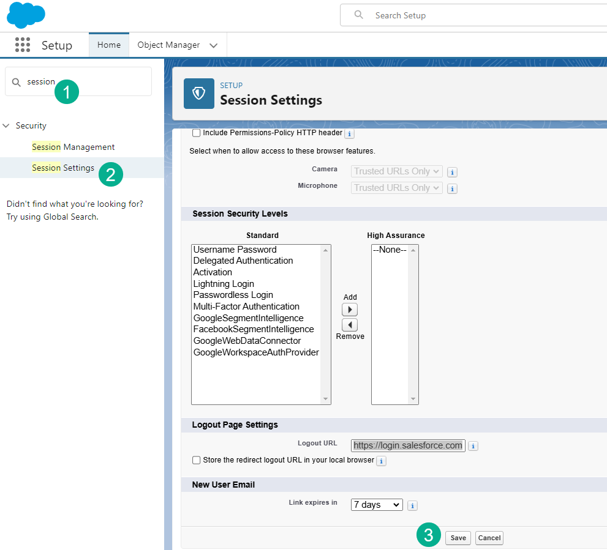This screenshot has width=607, height=550.
Task: Click the Salesforce cloud logo
Action: pos(26,15)
